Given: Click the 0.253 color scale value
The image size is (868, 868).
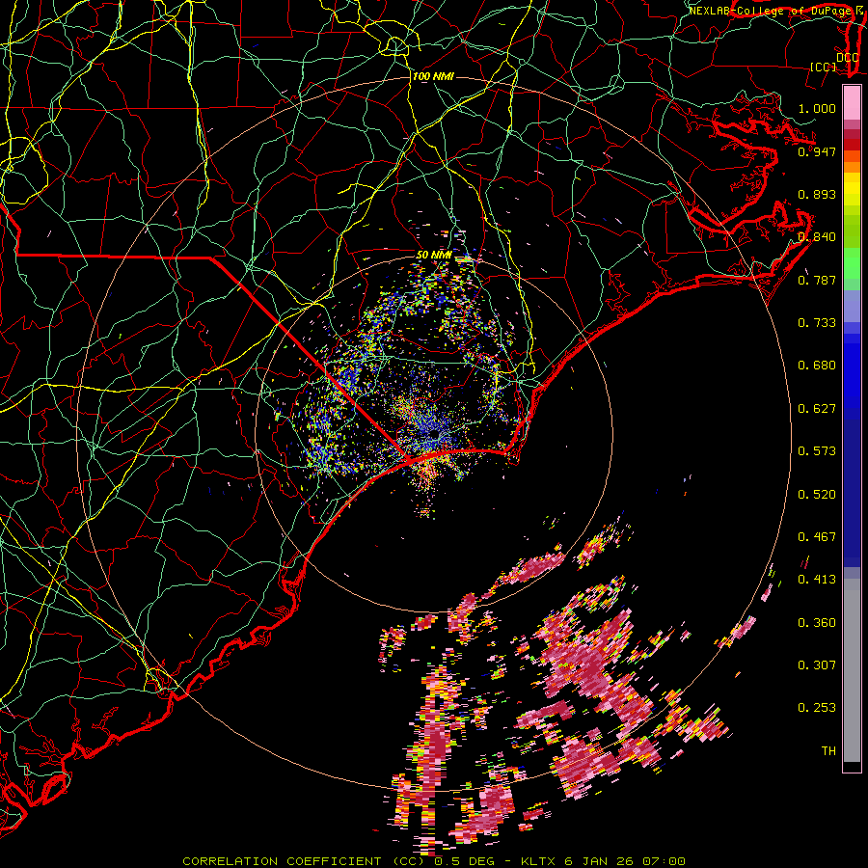Looking at the screenshot, I should click(817, 708).
